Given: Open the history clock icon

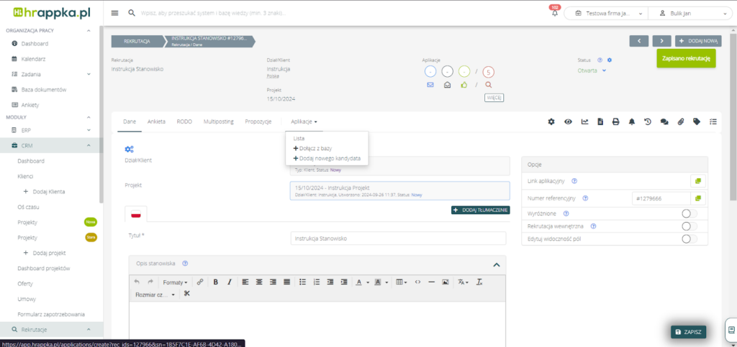Looking at the screenshot, I should (647, 122).
